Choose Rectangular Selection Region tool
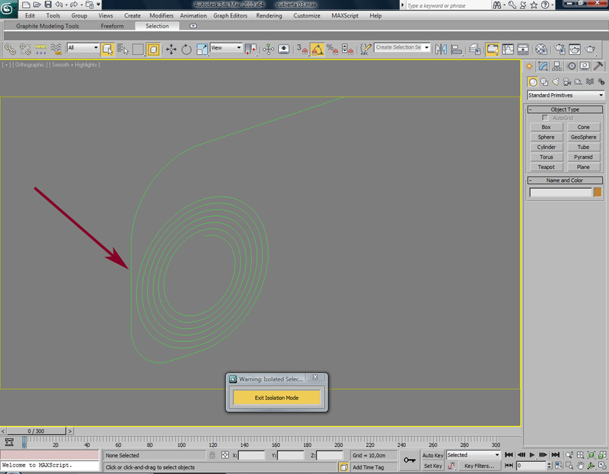The width and height of the screenshot is (609, 474). point(138,49)
